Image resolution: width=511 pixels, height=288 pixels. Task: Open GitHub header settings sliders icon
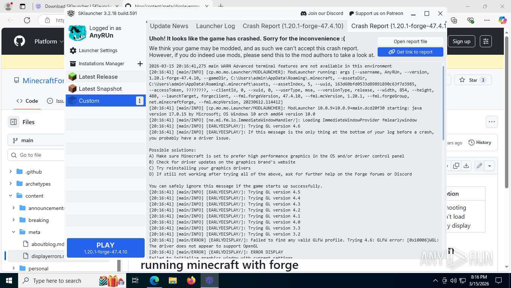[486, 41]
